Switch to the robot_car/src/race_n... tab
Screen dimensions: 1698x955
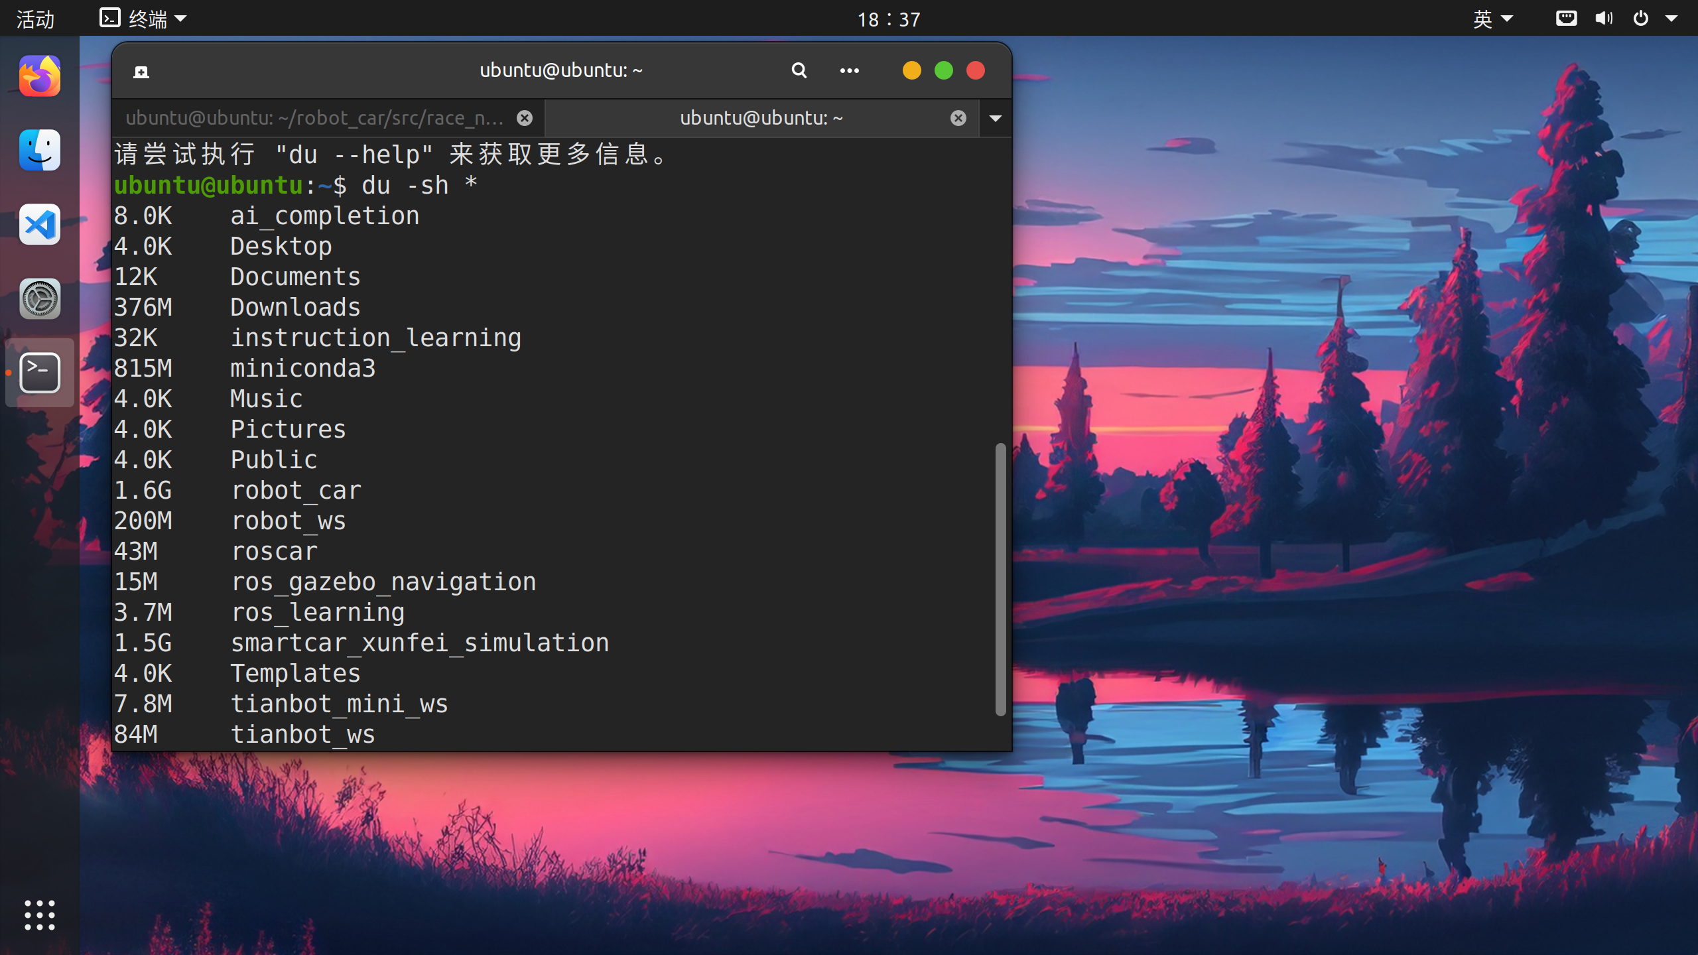[x=314, y=119]
